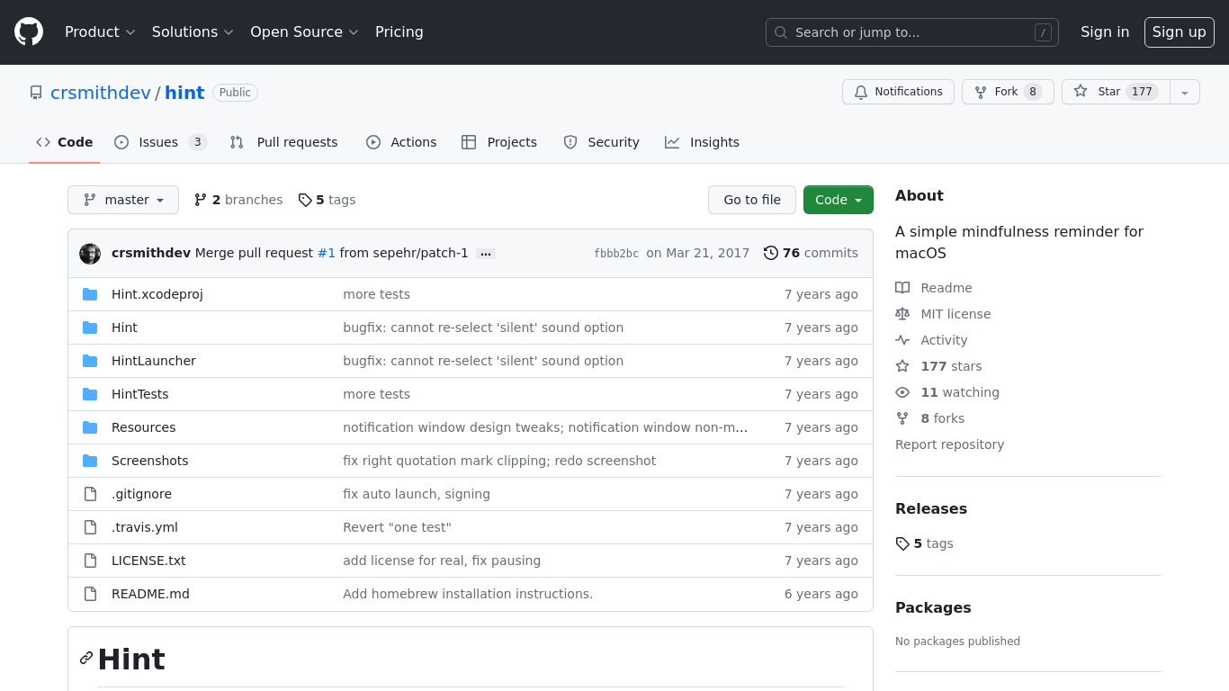Star the repository
This screenshot has width=1229, height=691.
click(x=1116, y=92)
